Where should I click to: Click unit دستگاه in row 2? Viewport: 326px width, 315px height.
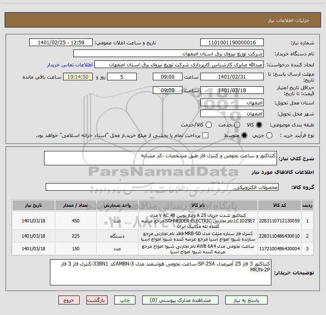click(117, 236)
